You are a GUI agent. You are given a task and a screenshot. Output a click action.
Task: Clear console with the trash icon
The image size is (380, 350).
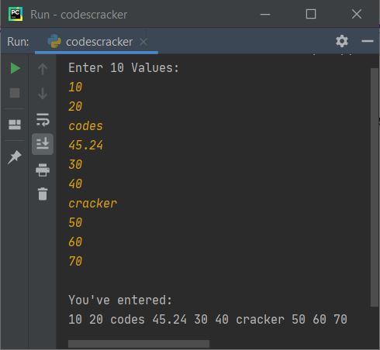pos(43,194)
